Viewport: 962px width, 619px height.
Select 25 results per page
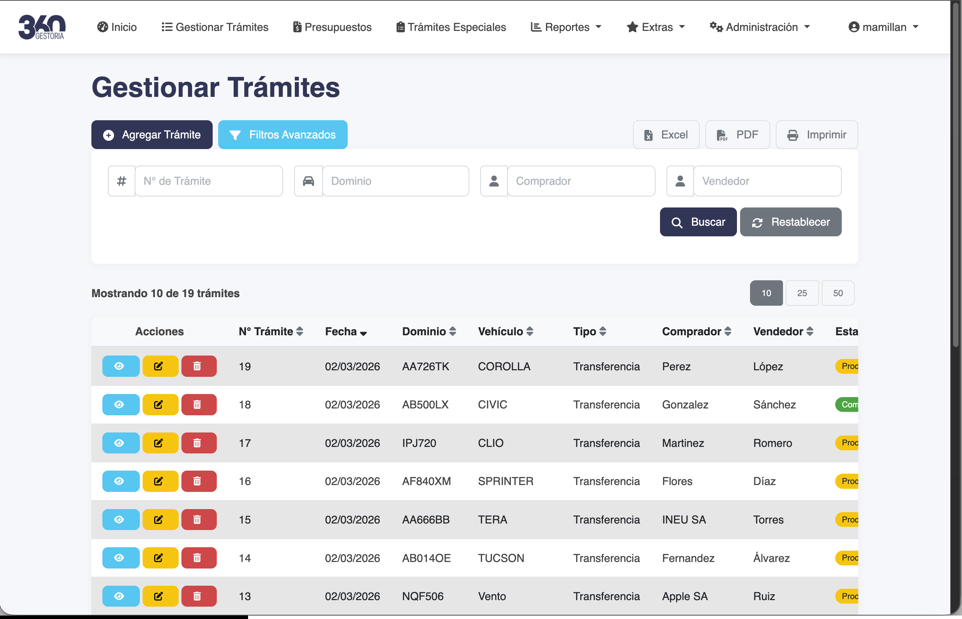(802, 293)
